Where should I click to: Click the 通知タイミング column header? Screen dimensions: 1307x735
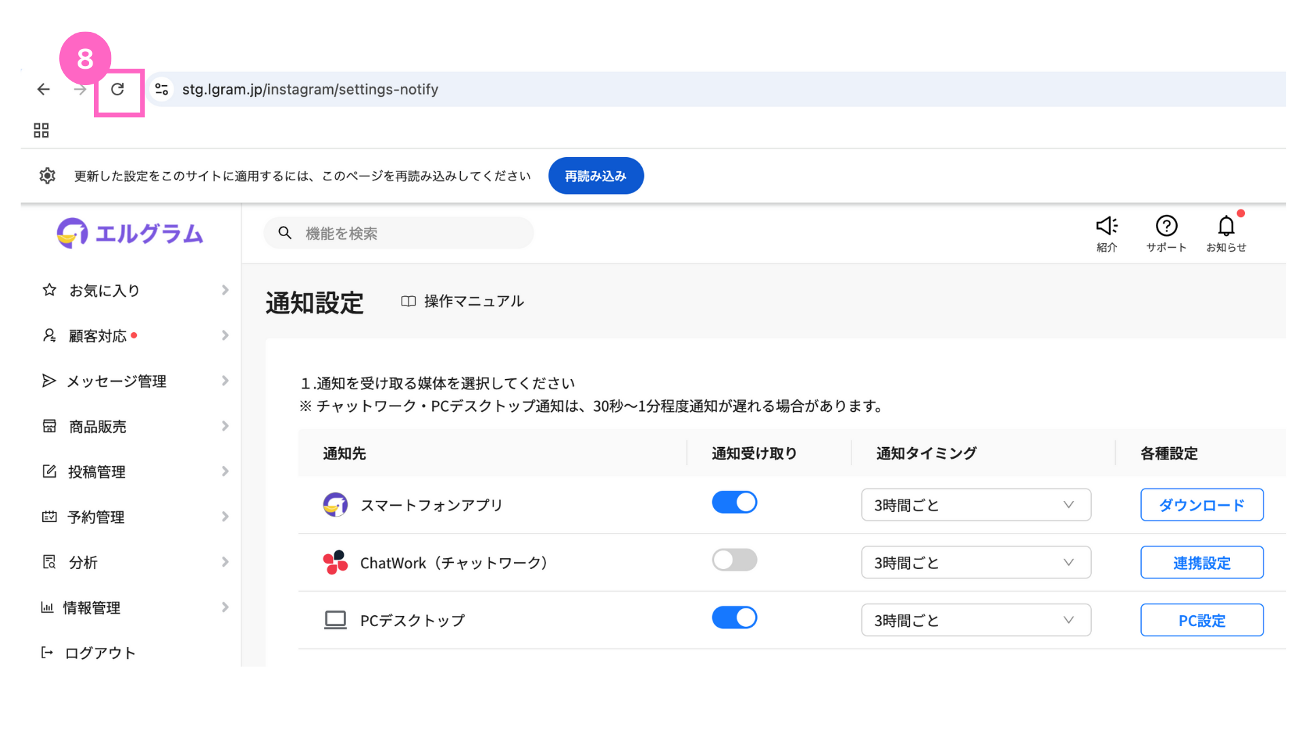tap(926, 453)
